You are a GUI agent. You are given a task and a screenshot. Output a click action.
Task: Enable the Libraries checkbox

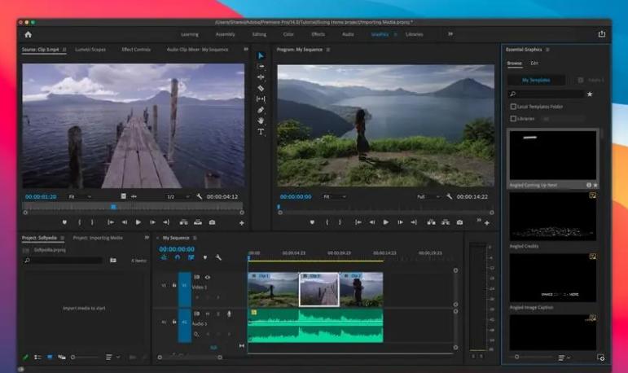[x=512, y=118]
